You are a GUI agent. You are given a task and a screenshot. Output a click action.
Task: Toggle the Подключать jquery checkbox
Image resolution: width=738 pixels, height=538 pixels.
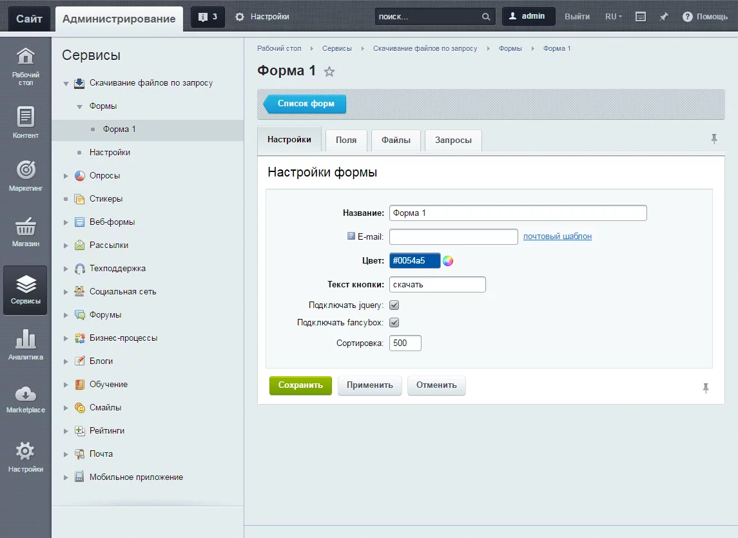(394, 305)
